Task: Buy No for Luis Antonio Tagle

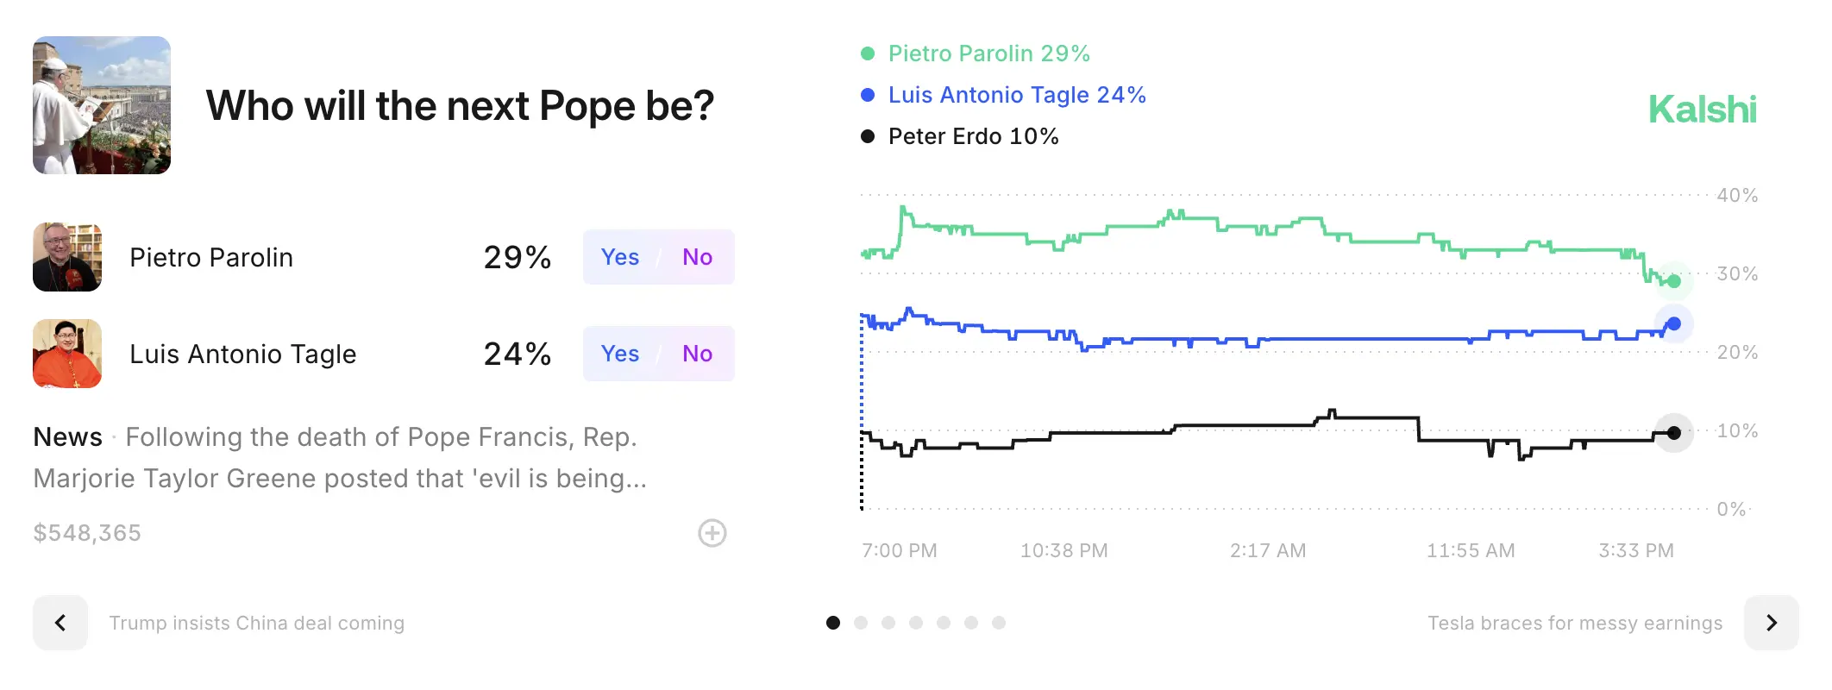Action: point(697,354)
